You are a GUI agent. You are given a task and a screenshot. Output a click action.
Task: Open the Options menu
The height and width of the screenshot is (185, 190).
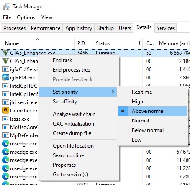coord(26,17)
